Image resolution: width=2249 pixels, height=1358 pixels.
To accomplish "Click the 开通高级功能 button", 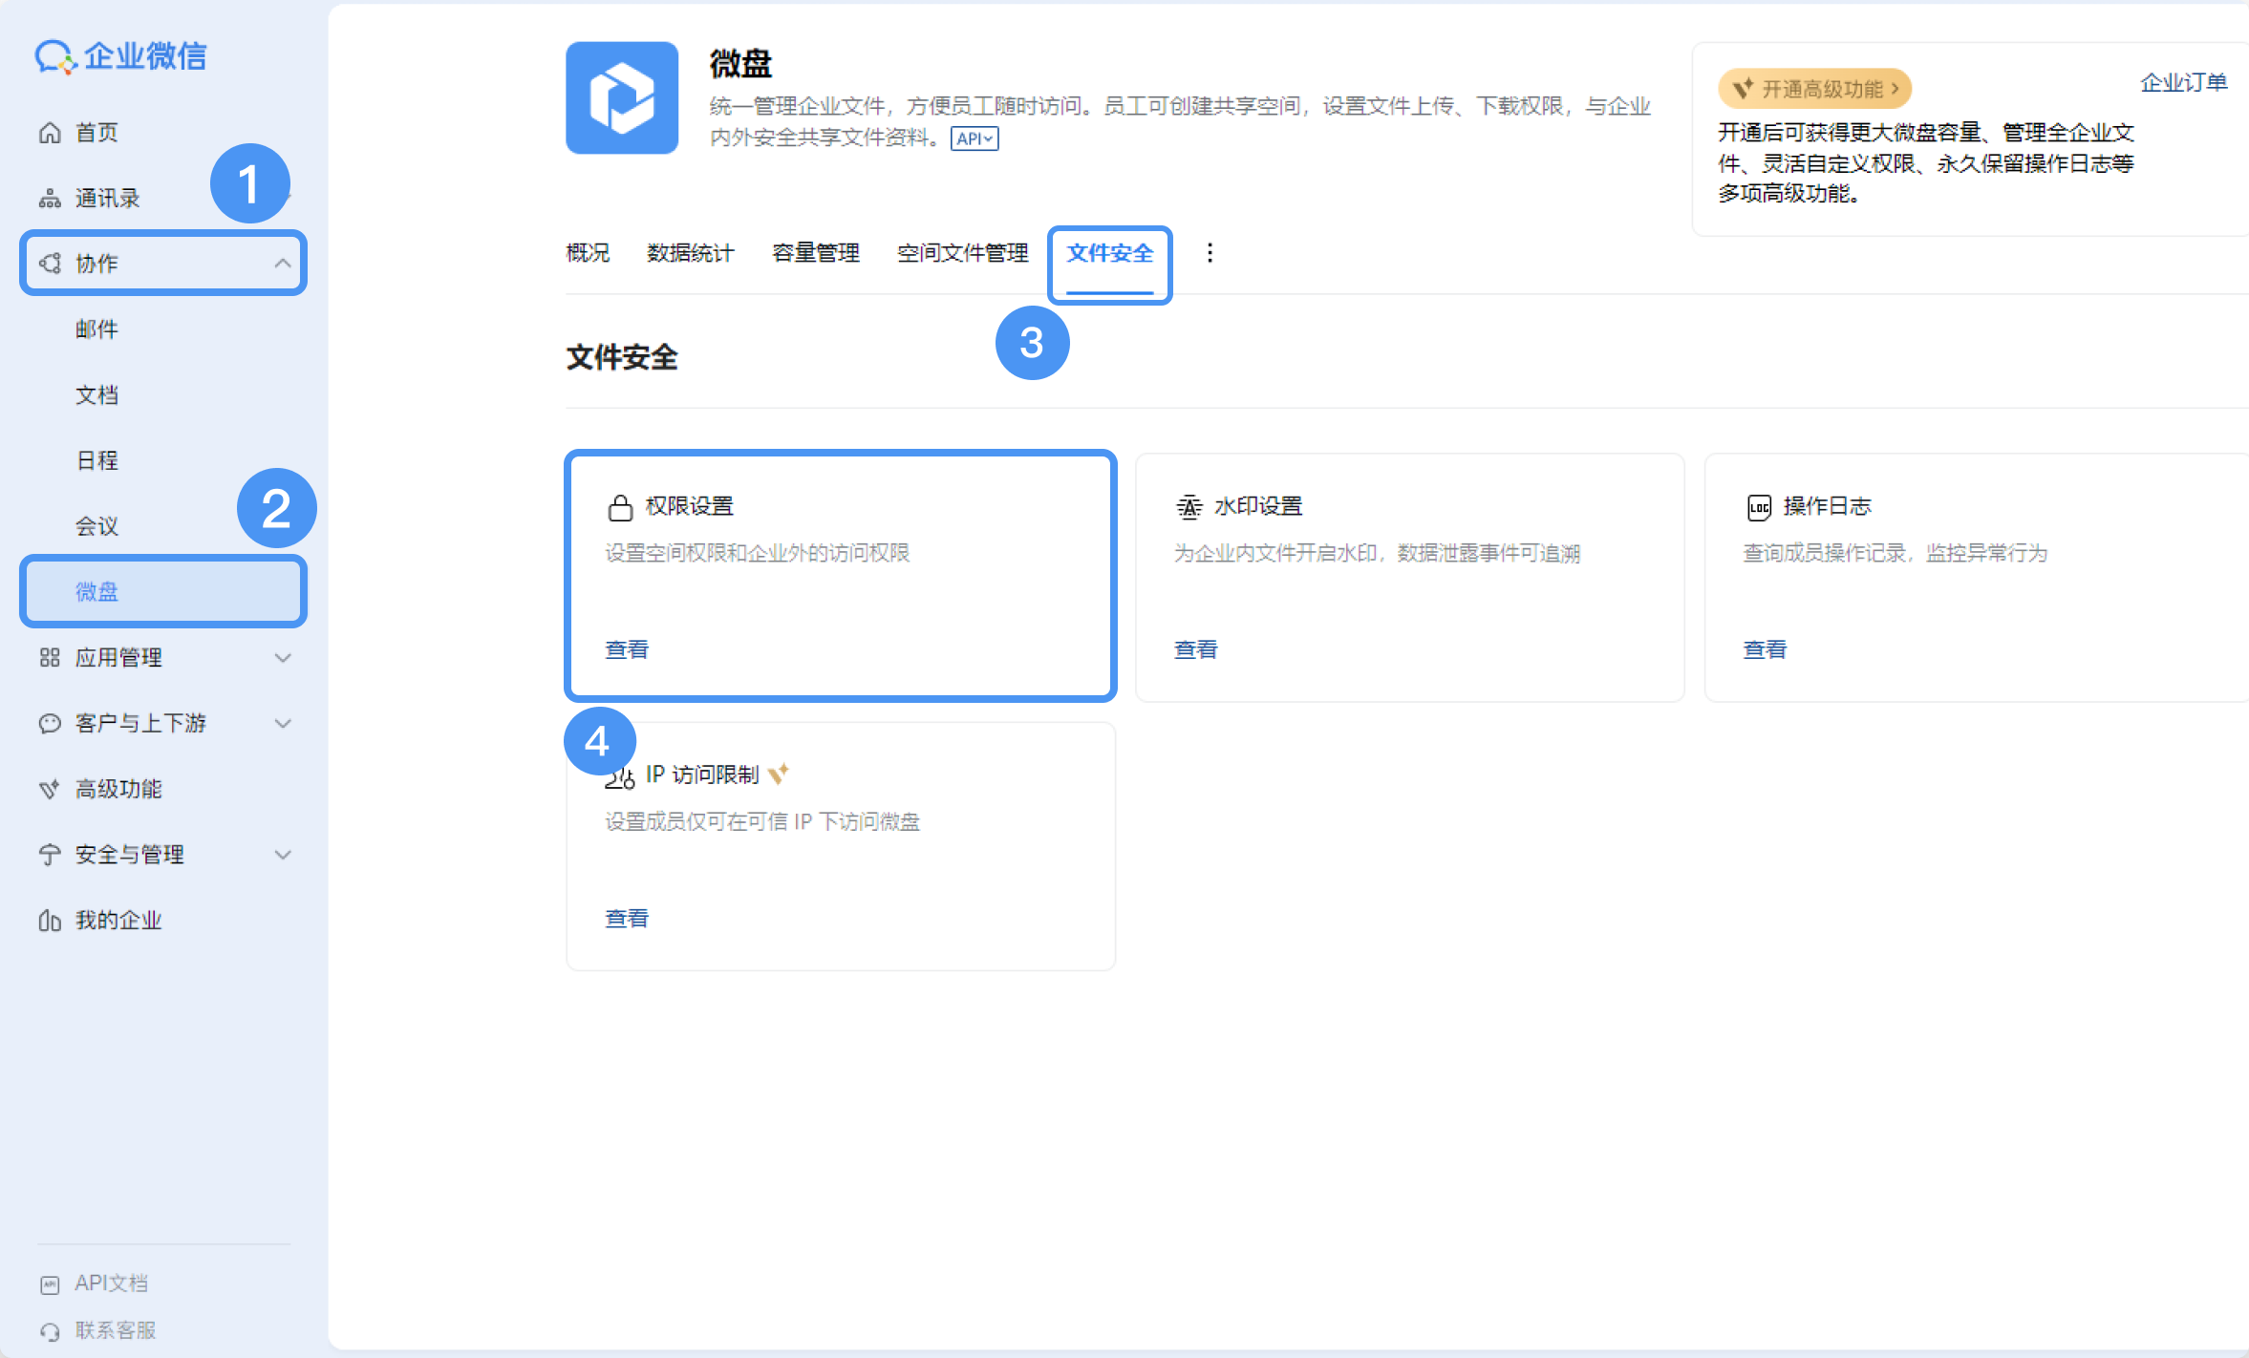I will tap(1815, 89).
